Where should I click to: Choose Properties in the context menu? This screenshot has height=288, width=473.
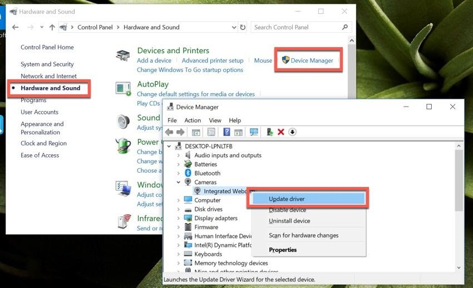point(308,250)
